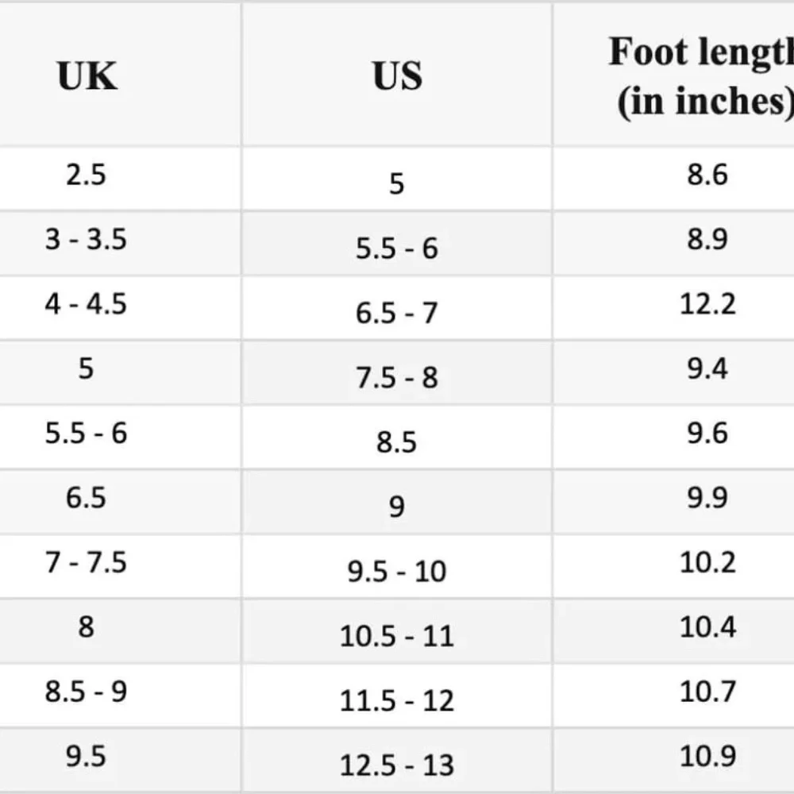Select the UK 7 - 7.5 cell
Viewport: 794px width, 794px height.
click(x=86, y=563)
